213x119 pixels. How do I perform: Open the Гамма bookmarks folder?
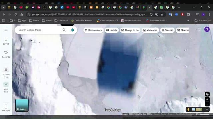pos(34,20)
